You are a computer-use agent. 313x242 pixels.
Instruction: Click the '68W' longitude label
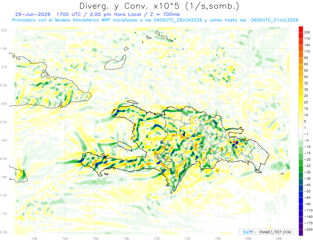tap(279, 238)
